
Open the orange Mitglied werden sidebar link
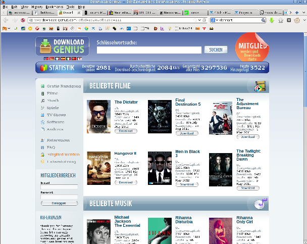64,155
